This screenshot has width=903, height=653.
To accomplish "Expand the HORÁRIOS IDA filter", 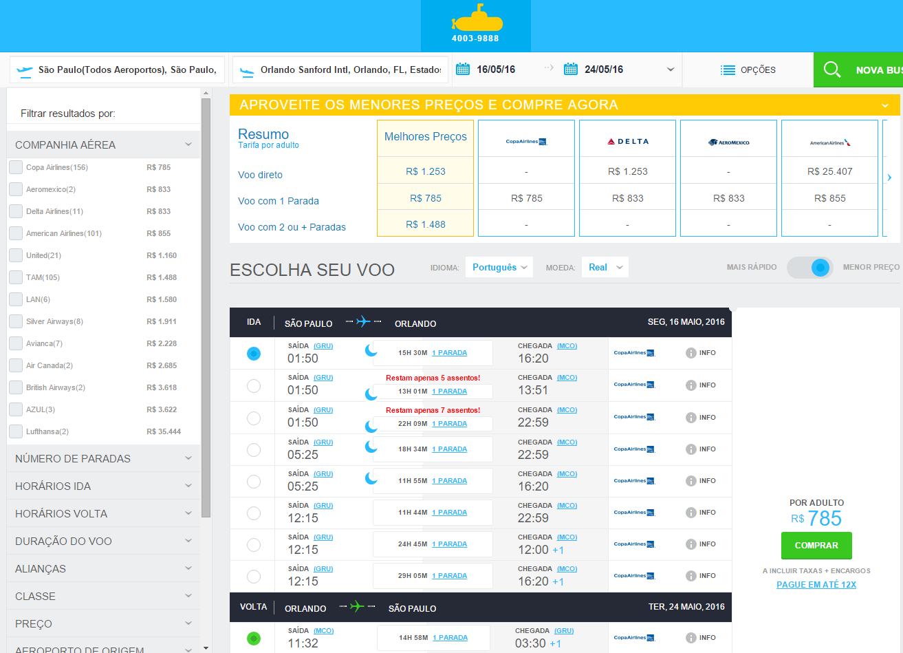I will 103,486.
